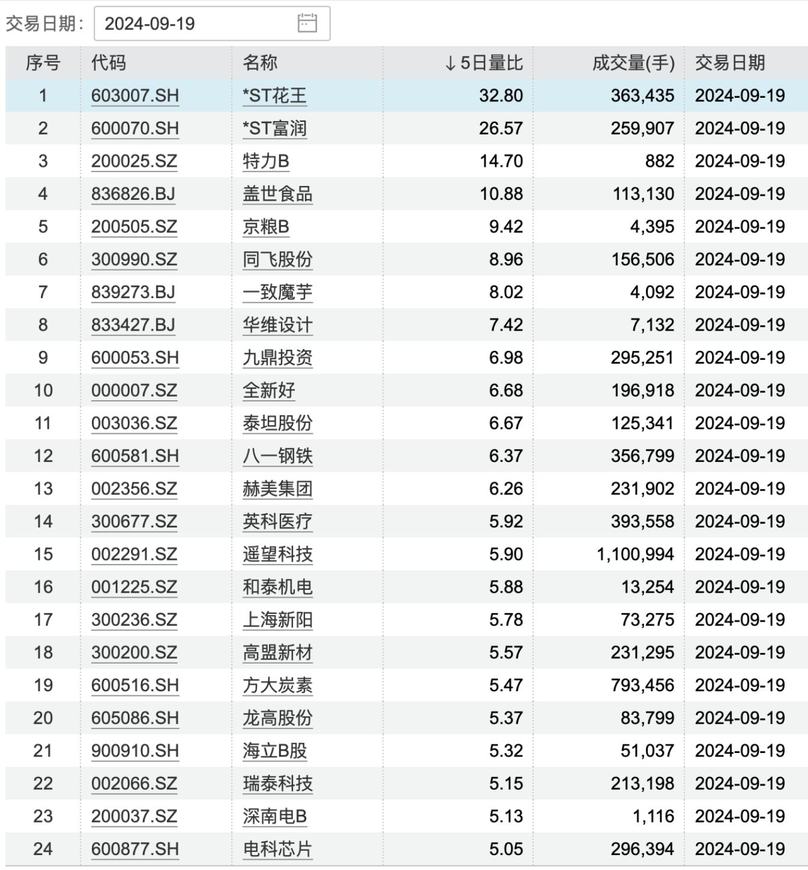Open the 上海新阳 stock name link
Screen dimensions: 808x870
[x=277, y=619]
